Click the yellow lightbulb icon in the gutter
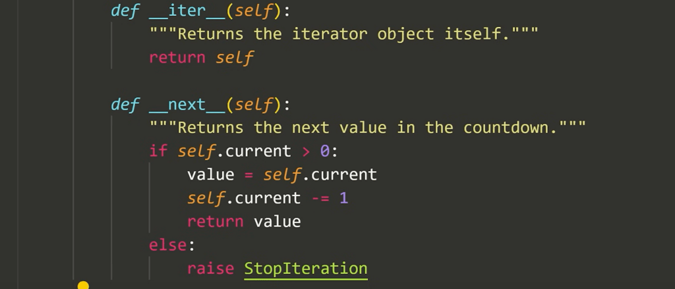This screenshot has width=675, height=289. (x=83, y=285)
